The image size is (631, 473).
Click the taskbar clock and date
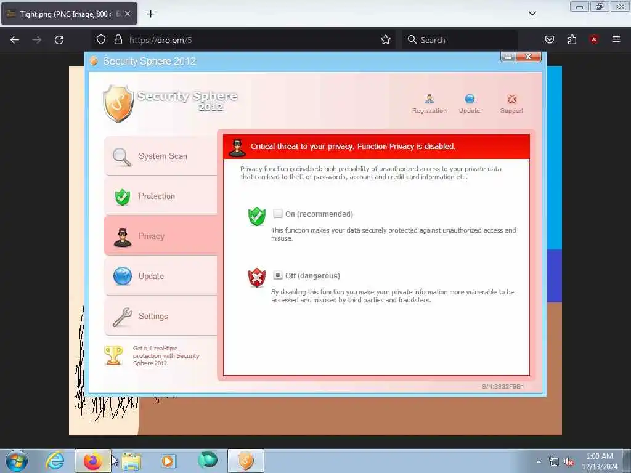tap(599, 461)
